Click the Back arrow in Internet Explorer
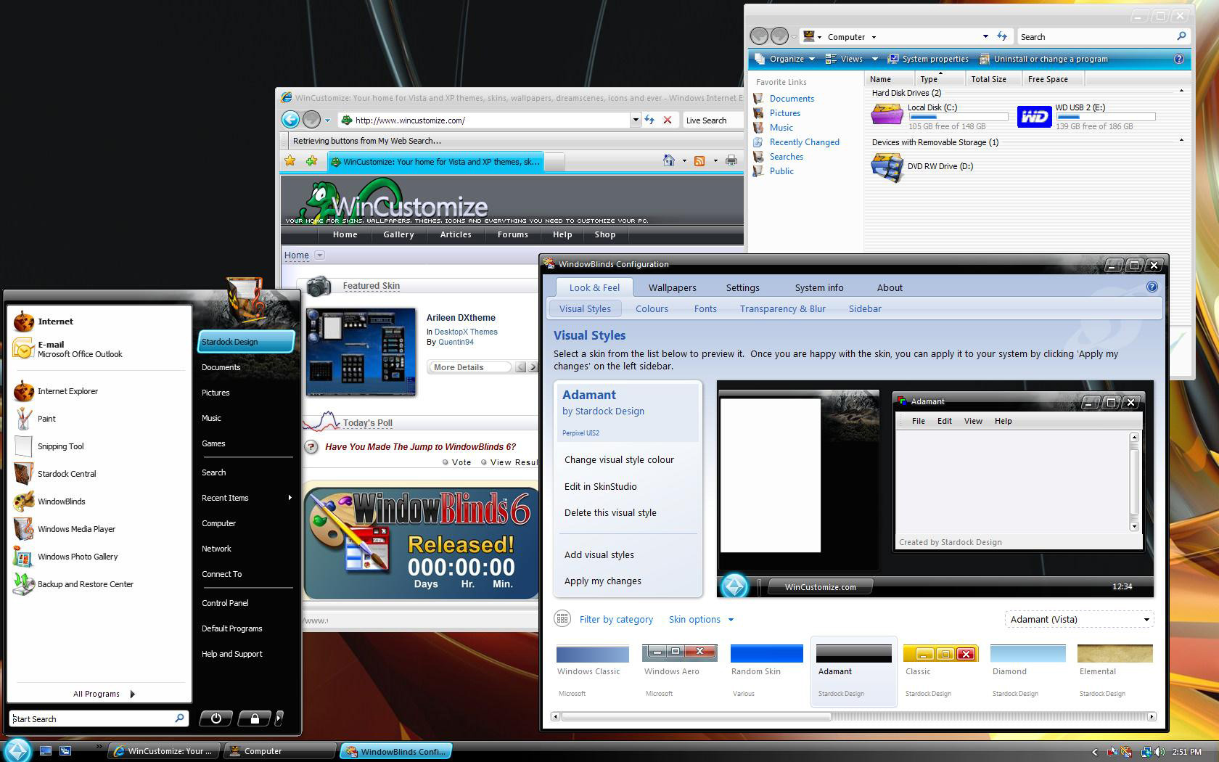This screenshot has height=762, width=1219. 290,120
